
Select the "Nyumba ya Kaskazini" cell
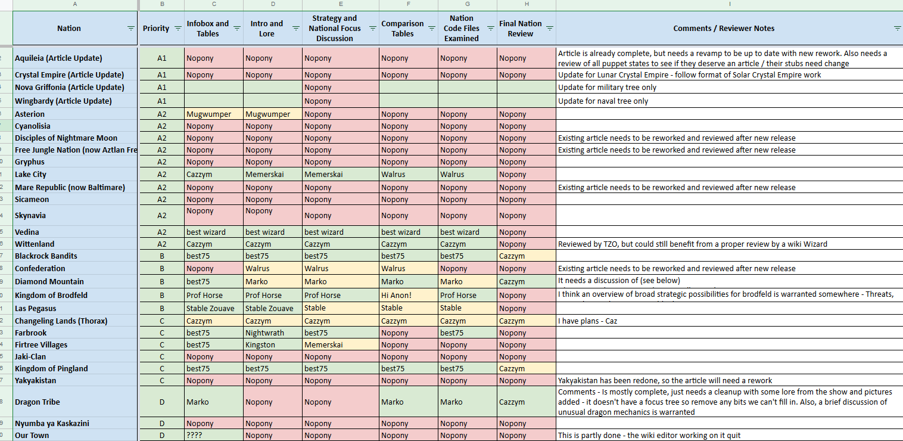(75, 424)
